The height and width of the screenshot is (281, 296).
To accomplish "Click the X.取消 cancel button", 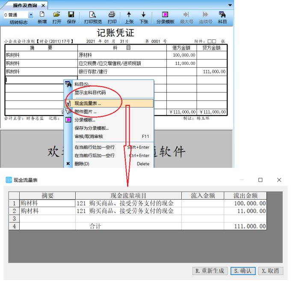I will 270,271.
